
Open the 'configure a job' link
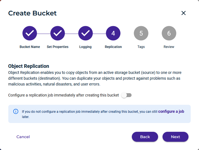[x=171, y=111]
